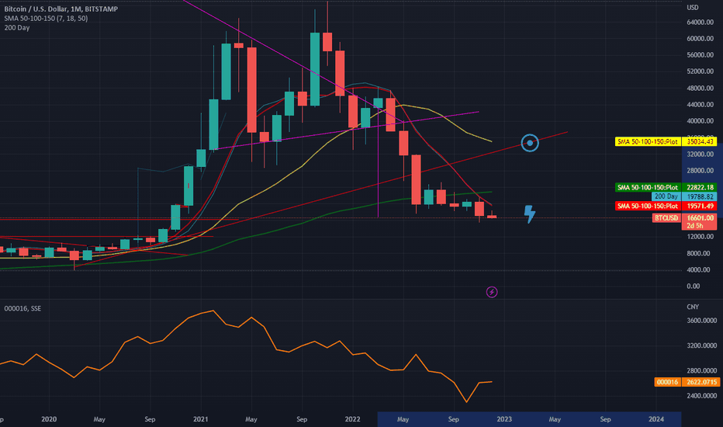The width and height of the screenshot is (723, 427).
Task: Select the Bitcoin / U.S. Dollar chart title
Action: (x=61, y=9)
